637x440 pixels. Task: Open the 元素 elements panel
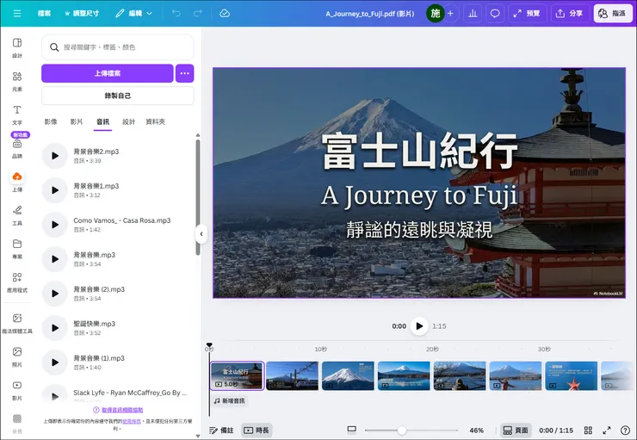coord(17,81)
